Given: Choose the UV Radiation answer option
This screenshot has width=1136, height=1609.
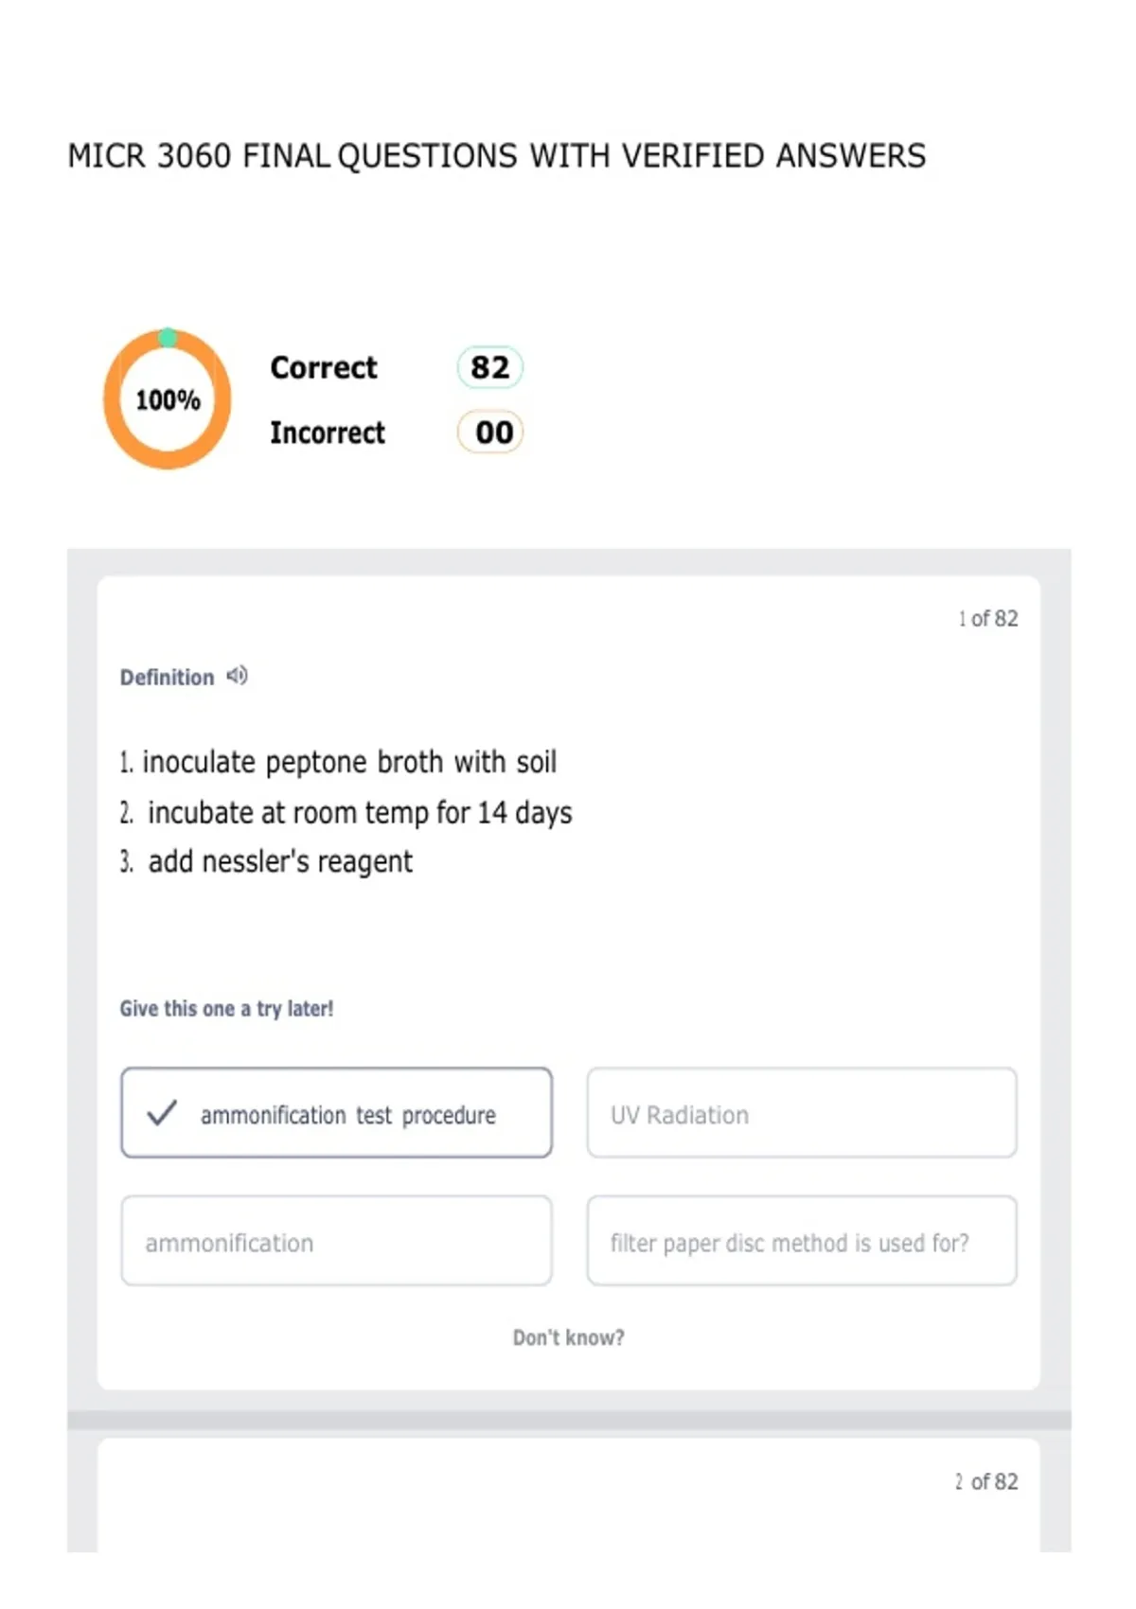Looking at the screenshot, I should click(802, 1113).
